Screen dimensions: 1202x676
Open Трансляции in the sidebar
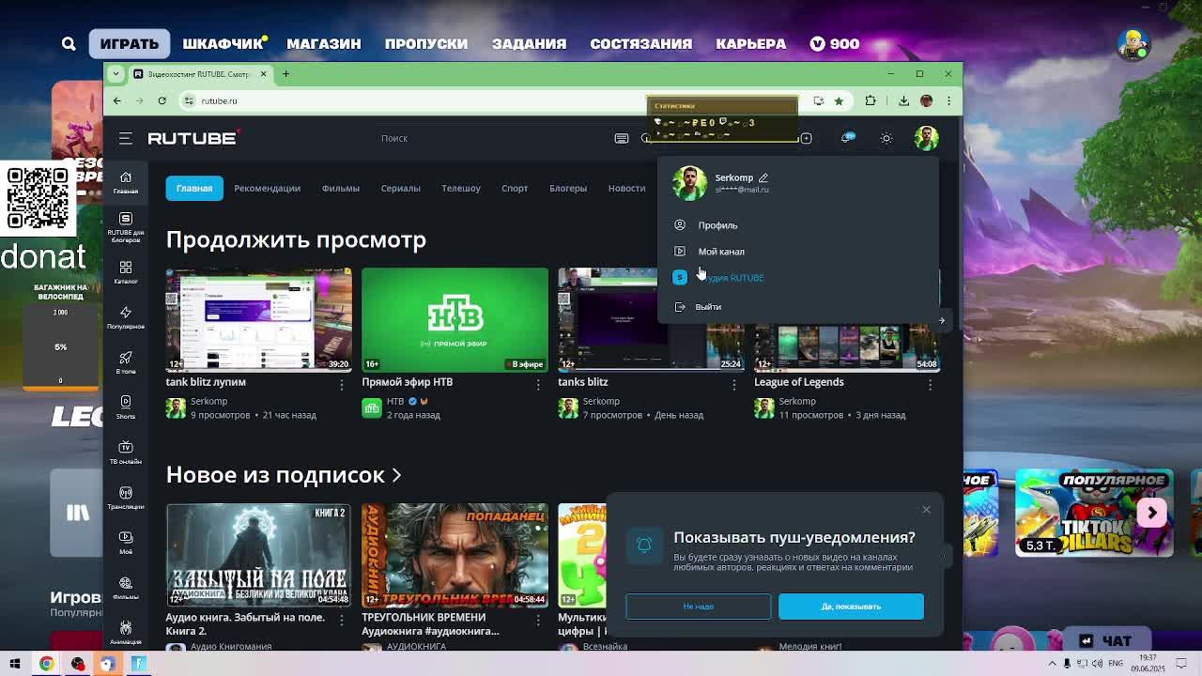coord(125,498)
